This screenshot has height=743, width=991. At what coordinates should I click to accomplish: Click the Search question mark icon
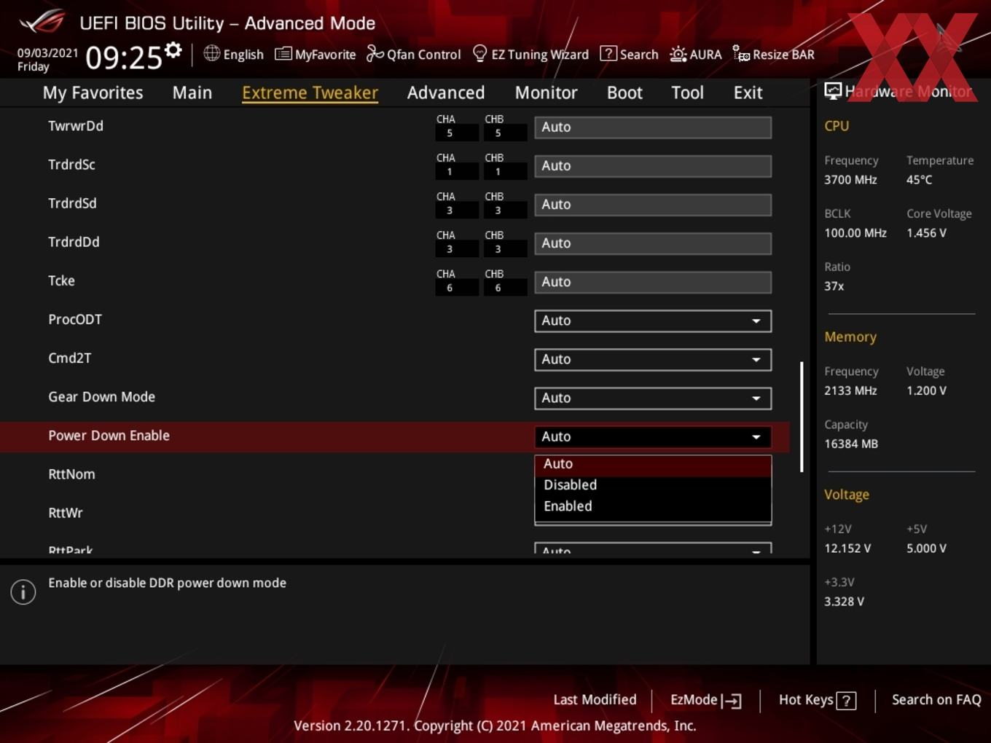coord(608,54)
